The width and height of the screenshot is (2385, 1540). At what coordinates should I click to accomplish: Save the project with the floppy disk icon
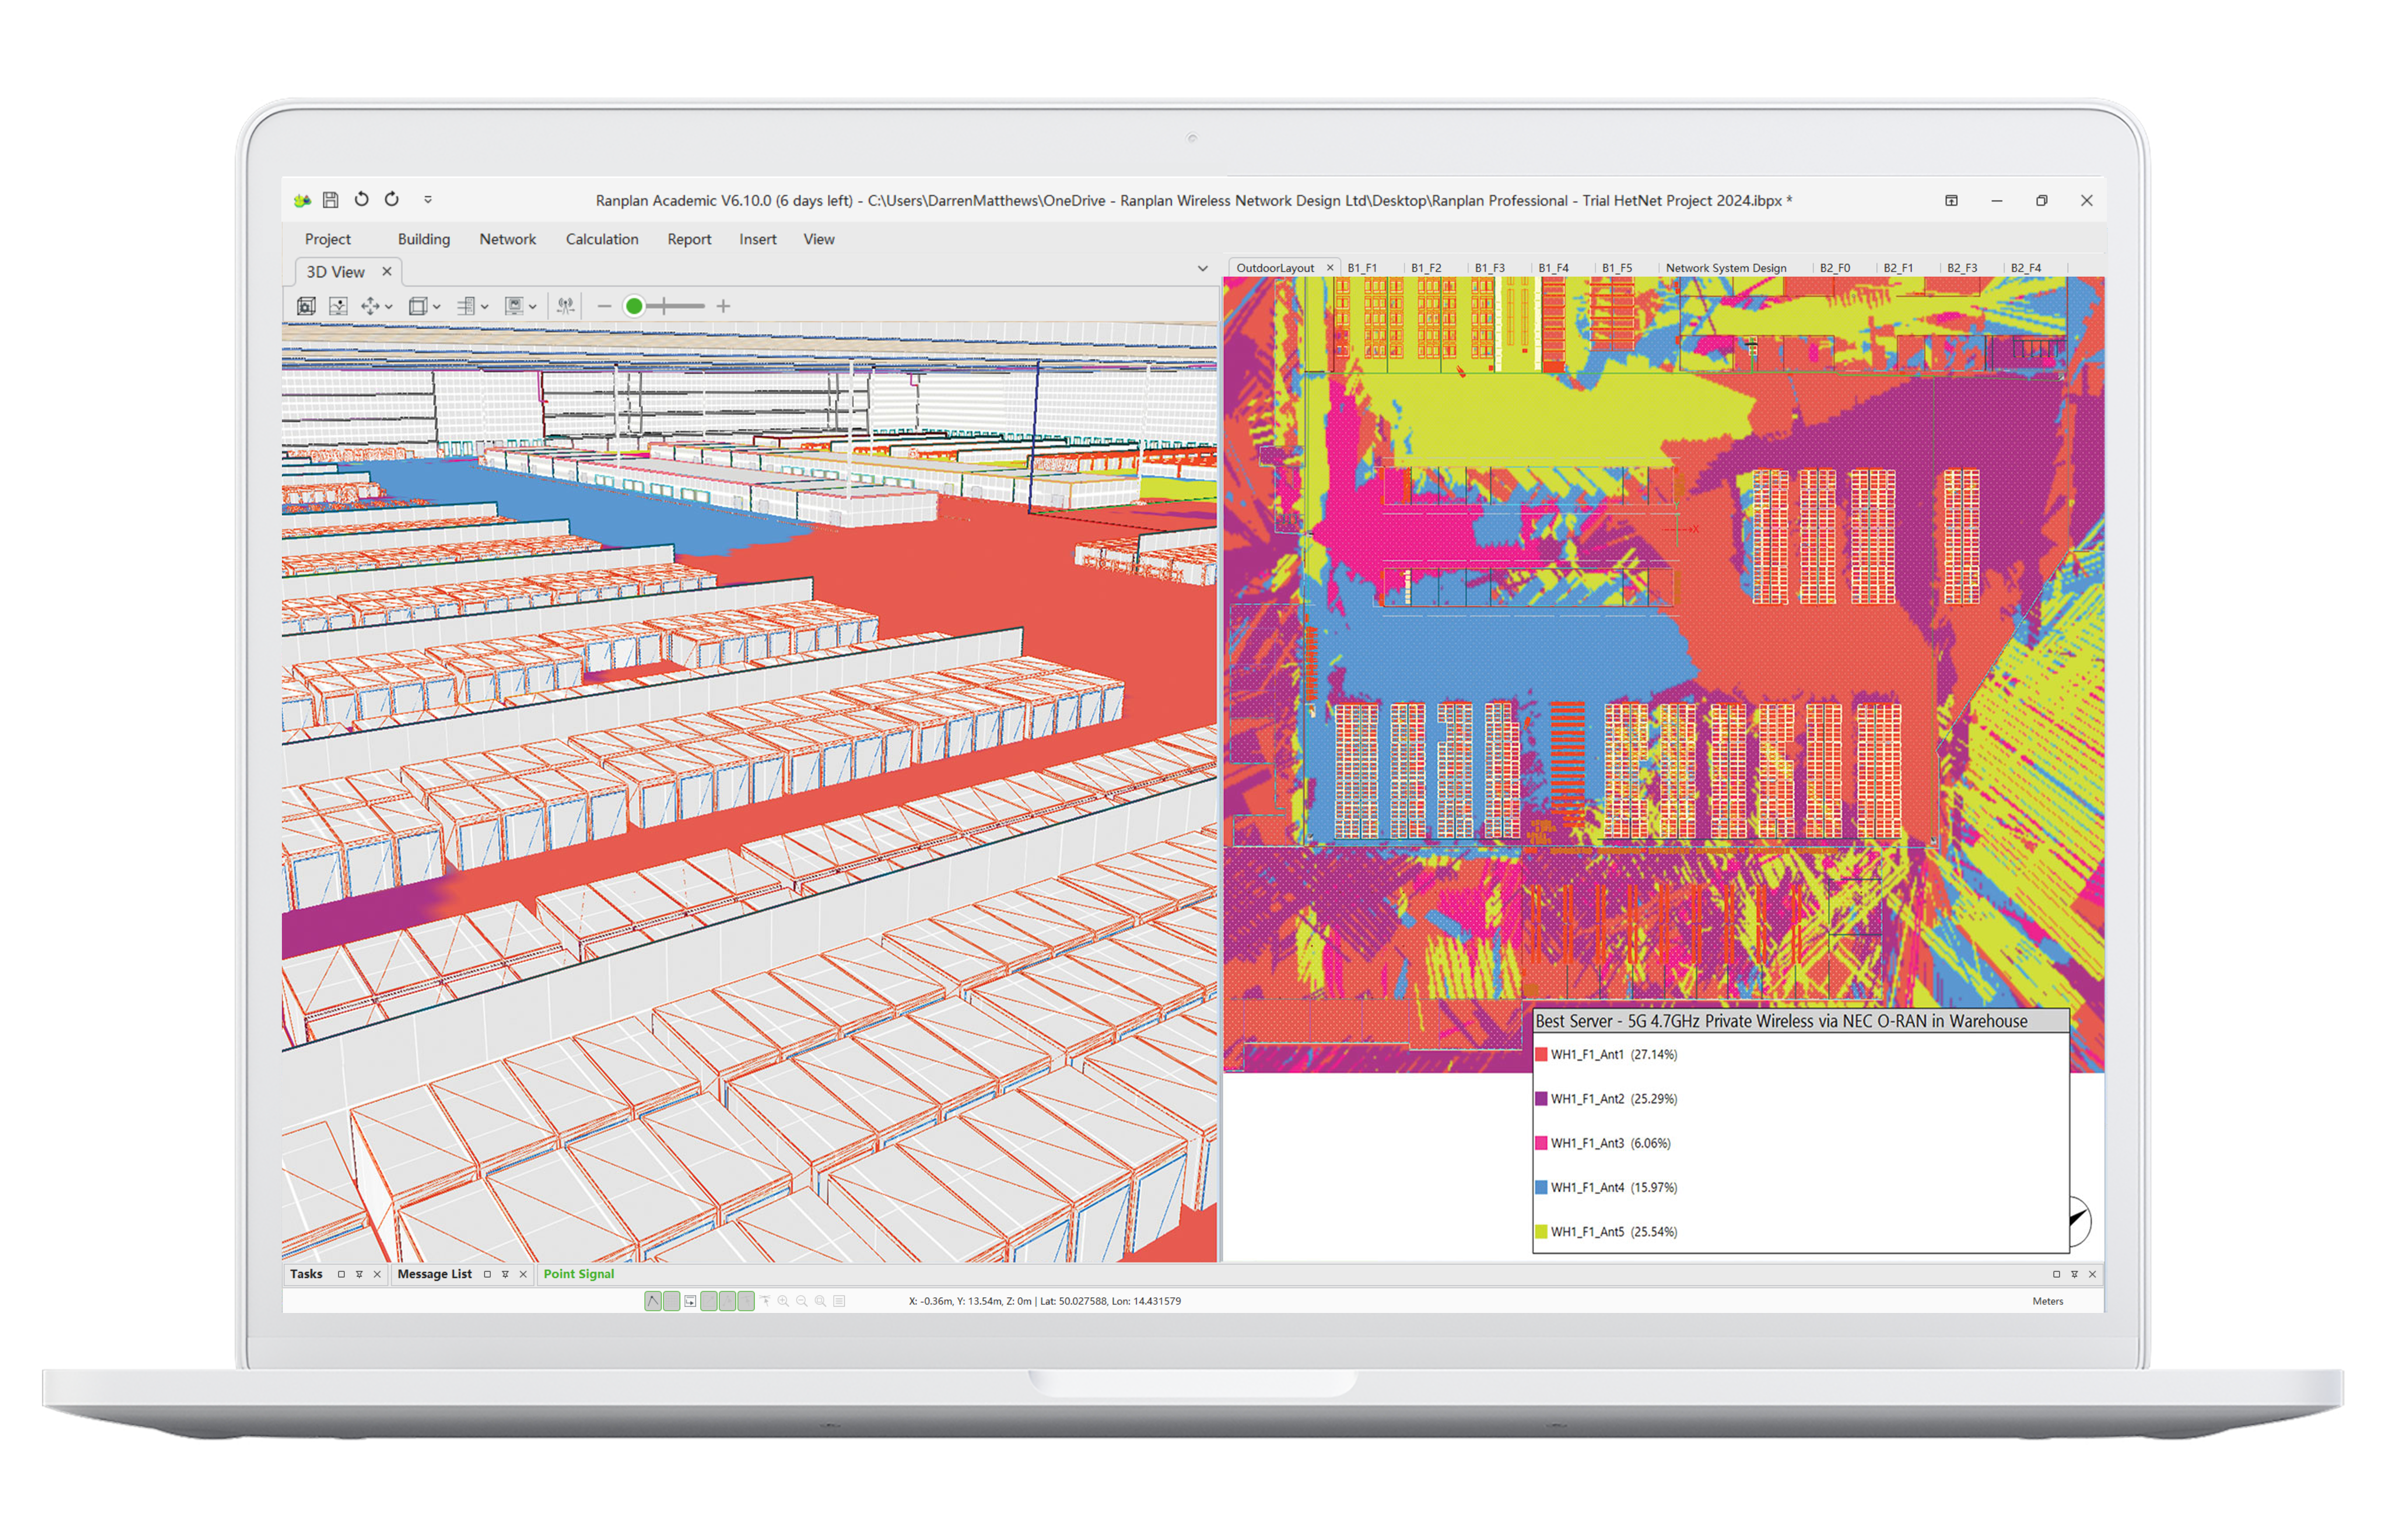331,200
